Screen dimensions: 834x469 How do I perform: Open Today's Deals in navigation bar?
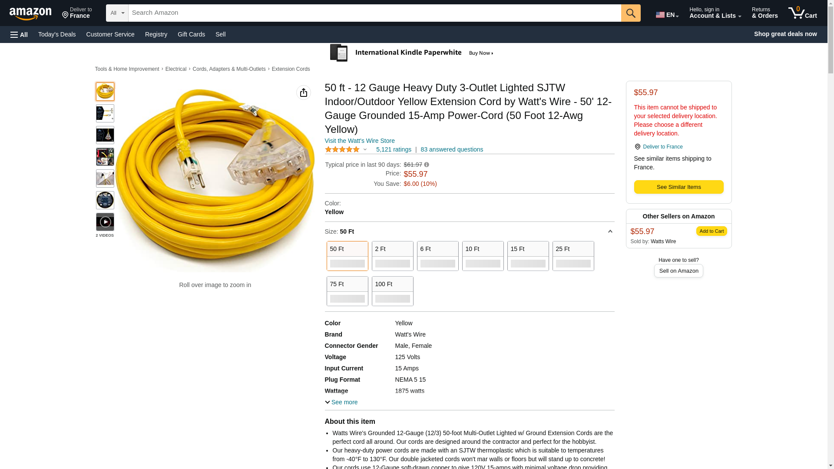coord(57,34)
